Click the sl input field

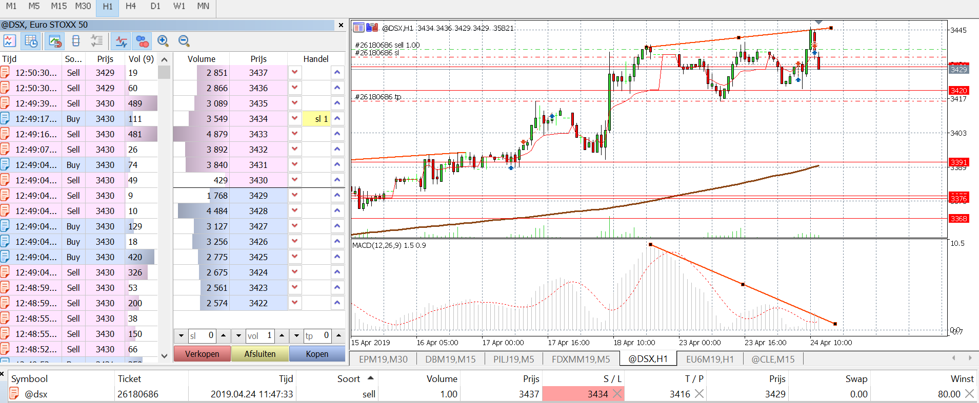point(203,336)
